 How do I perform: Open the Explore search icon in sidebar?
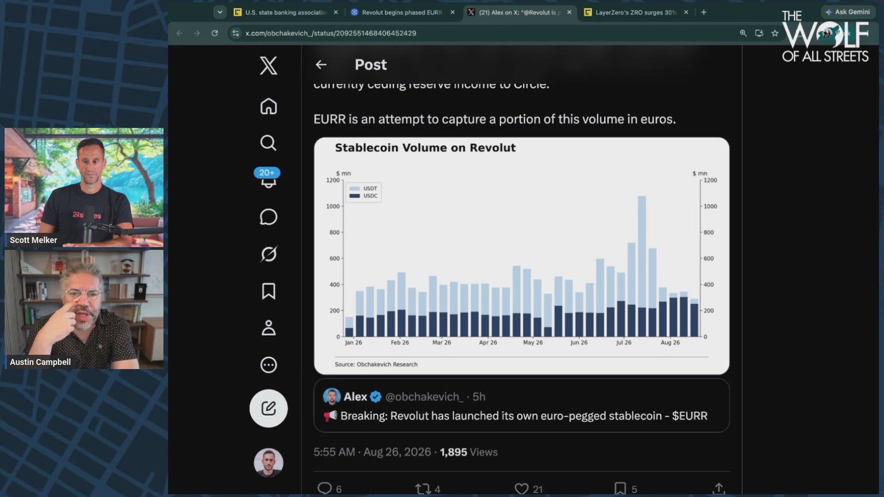click(268, 143)
